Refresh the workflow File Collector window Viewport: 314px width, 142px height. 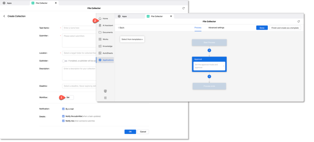299,22
